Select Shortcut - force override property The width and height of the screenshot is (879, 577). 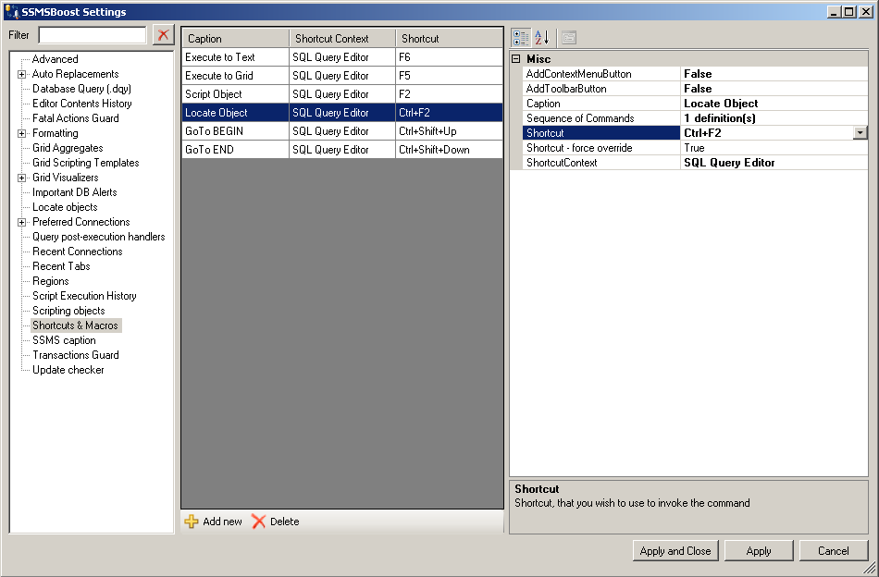pyautogui.click(x=695, y=148)
